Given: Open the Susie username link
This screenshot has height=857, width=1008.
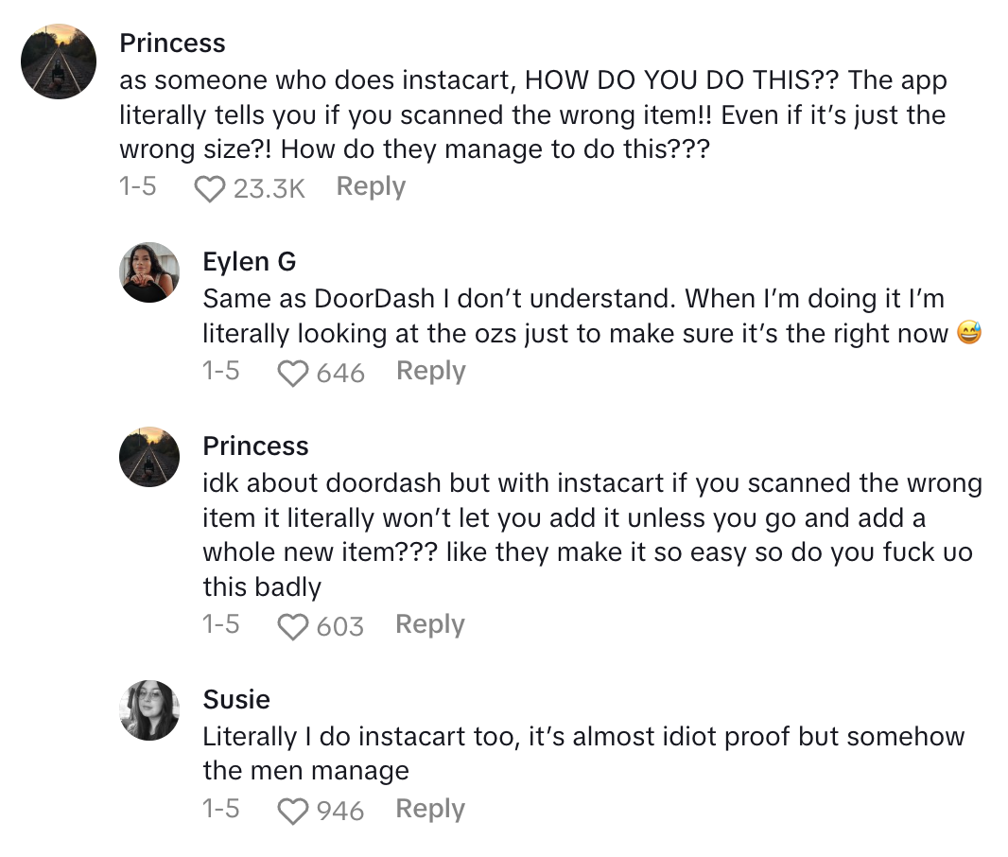Looking at the screenshot, I should pyautogui.click(x=236, y=700).
